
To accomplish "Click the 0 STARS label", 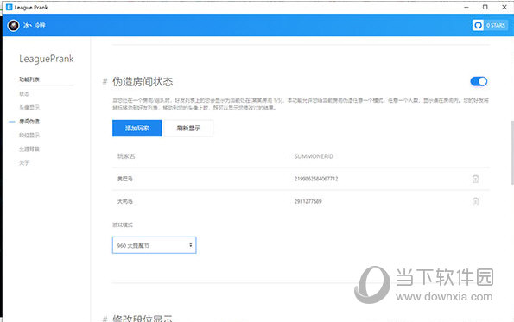I will pos(496,25).
